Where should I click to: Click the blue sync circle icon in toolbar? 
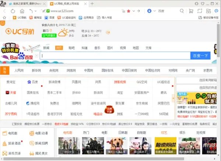(216, 11)
